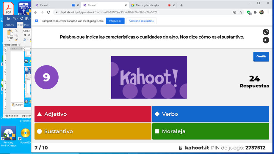The image size is (274, 154).
Task: Close the active Kahoot! tab
Action: tap(126, 5)
